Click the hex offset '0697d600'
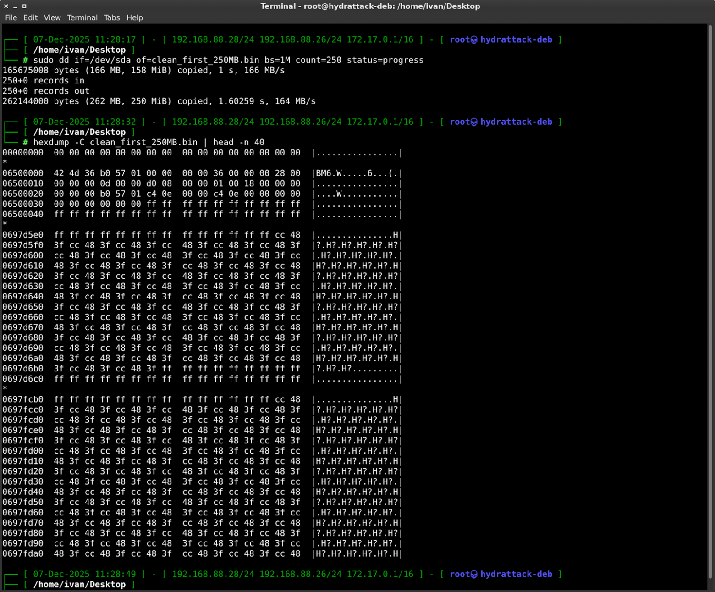Screen dimensions: 715x592 [x=23, y=255]
